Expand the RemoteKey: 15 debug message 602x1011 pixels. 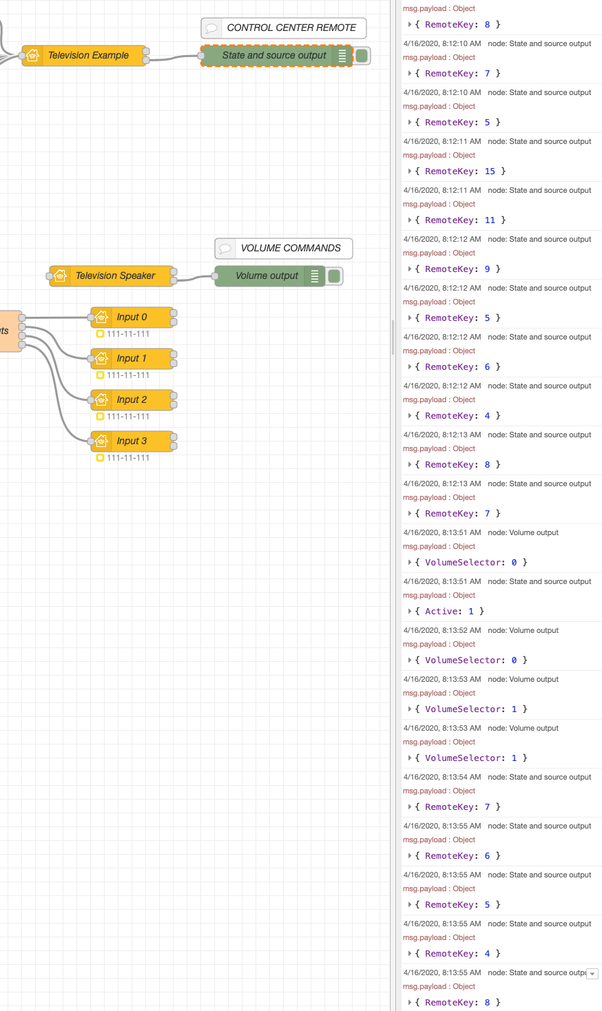[x=410, y=171]
